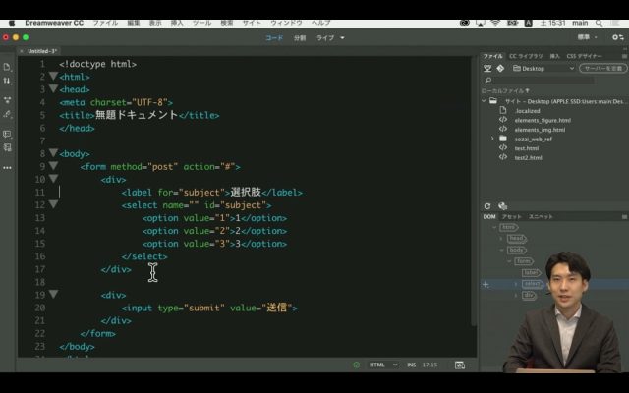Screen dimensions: 629x393
Task: Select test2.html in Files panel
Action: (x=529, y=157)
